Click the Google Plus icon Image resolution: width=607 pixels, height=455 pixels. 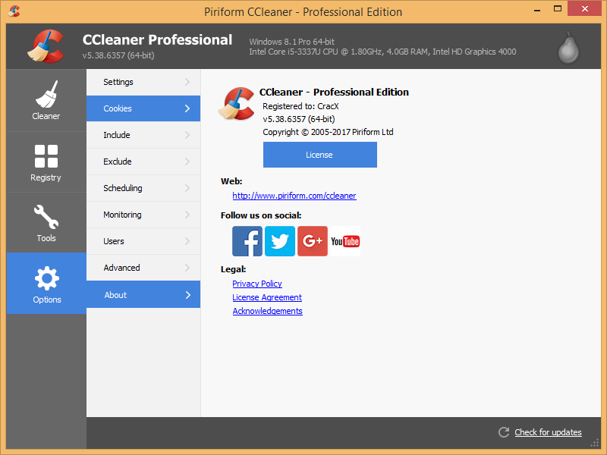tap(313, 241)
